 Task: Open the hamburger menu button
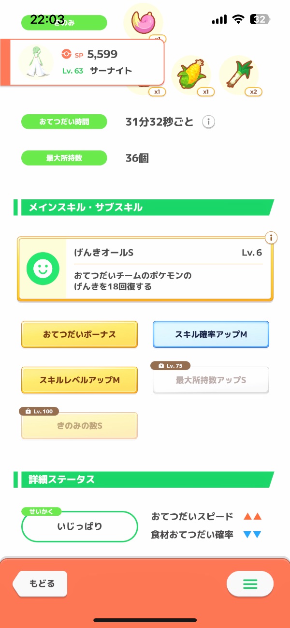point(250,584)
